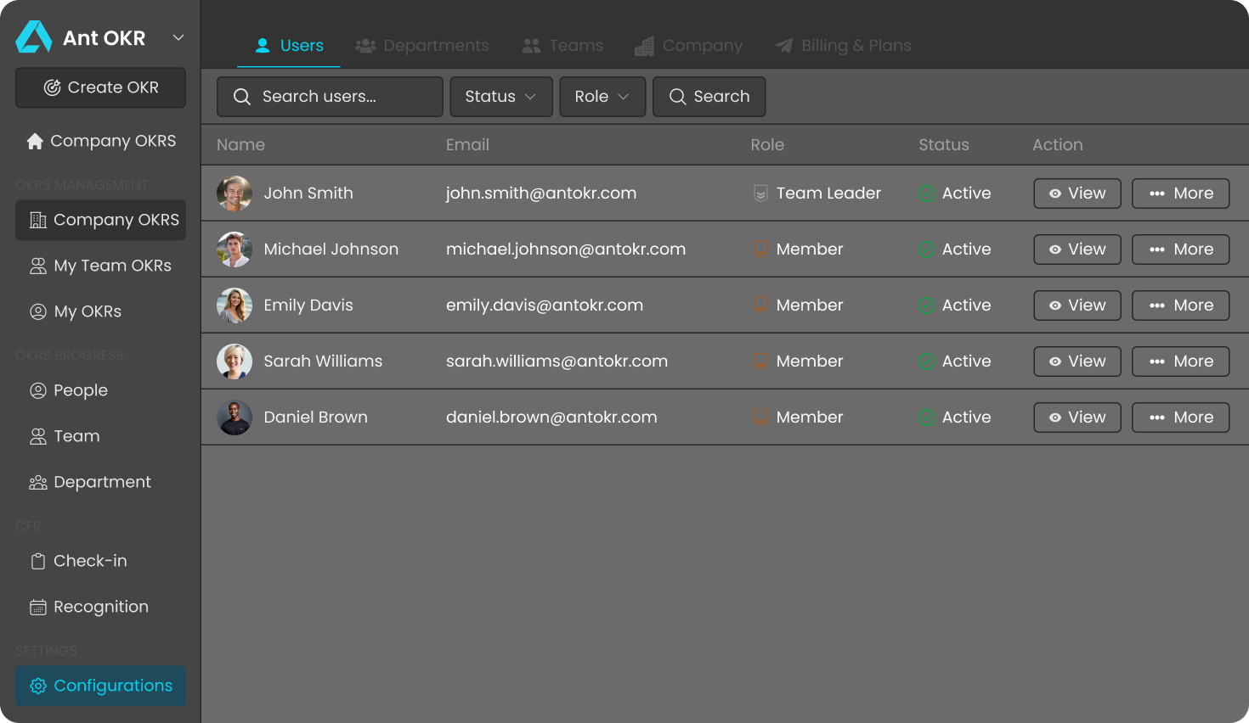This screenshot has height=723, width=1249.
Task: Click Michael Johnson's profile avatar
Action: coord(235,249)
